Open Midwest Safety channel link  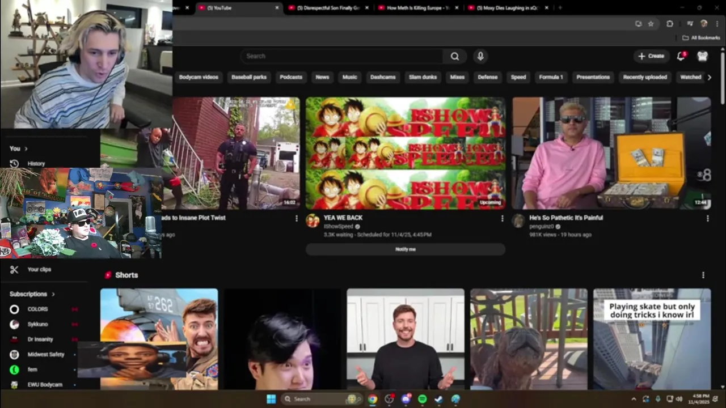pyautogui.click(x=45, y=355)
